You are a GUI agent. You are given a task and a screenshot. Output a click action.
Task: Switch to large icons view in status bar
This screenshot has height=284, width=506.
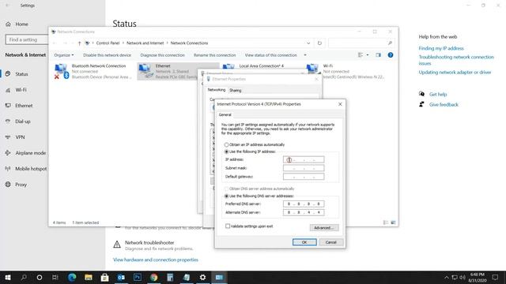point(394,222)
